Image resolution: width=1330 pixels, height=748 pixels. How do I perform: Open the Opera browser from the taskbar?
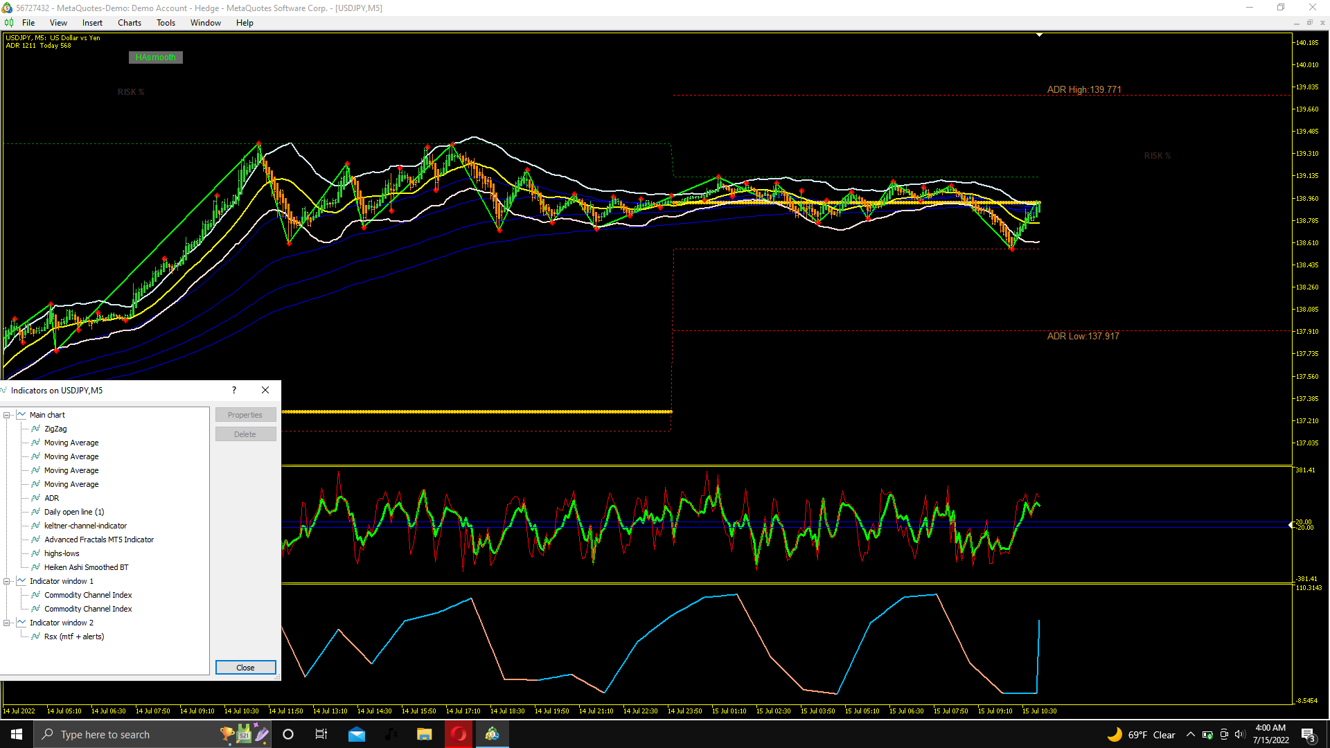(x=459, y=734)
